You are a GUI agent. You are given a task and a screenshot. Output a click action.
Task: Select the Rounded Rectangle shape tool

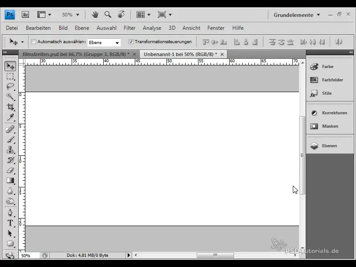tap(10, 243)
